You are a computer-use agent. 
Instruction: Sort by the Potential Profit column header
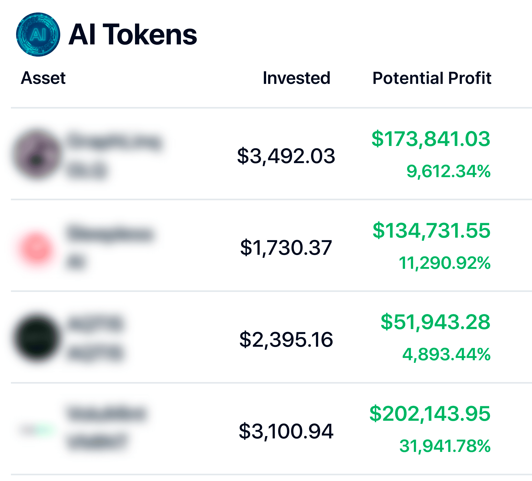(x=432, y=78)
